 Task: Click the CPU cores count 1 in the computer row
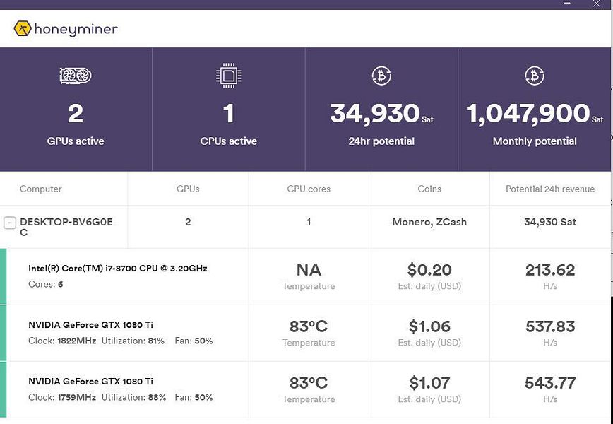click(x=309, y=222)
